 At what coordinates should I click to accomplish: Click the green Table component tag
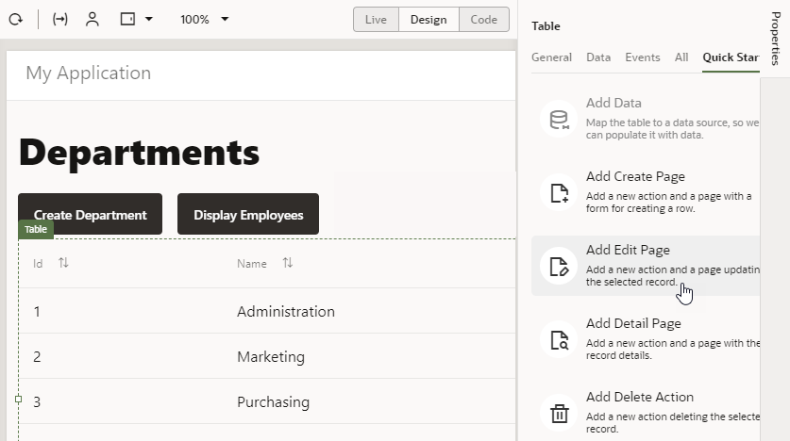36,229
